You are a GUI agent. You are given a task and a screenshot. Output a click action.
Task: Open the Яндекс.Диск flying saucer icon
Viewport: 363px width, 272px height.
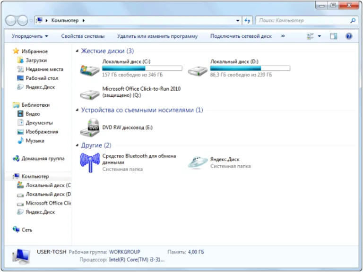tap(198, 162)
